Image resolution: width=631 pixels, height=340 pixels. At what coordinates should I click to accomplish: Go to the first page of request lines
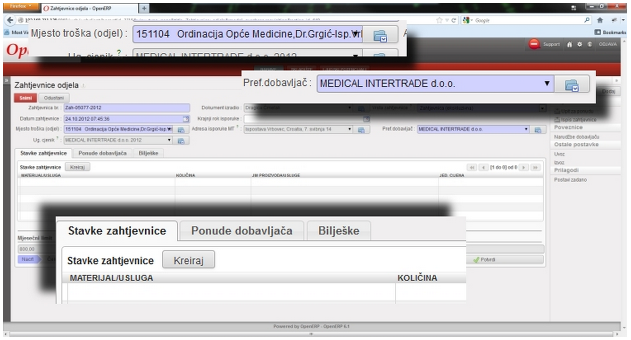[x=471, y=167]
